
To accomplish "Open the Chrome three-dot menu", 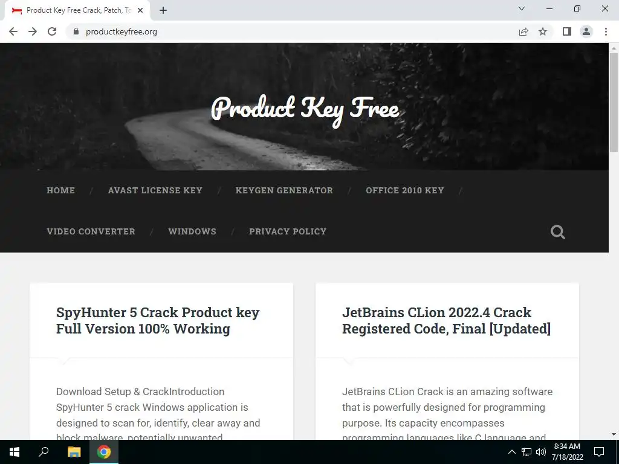I will (606, 31).
